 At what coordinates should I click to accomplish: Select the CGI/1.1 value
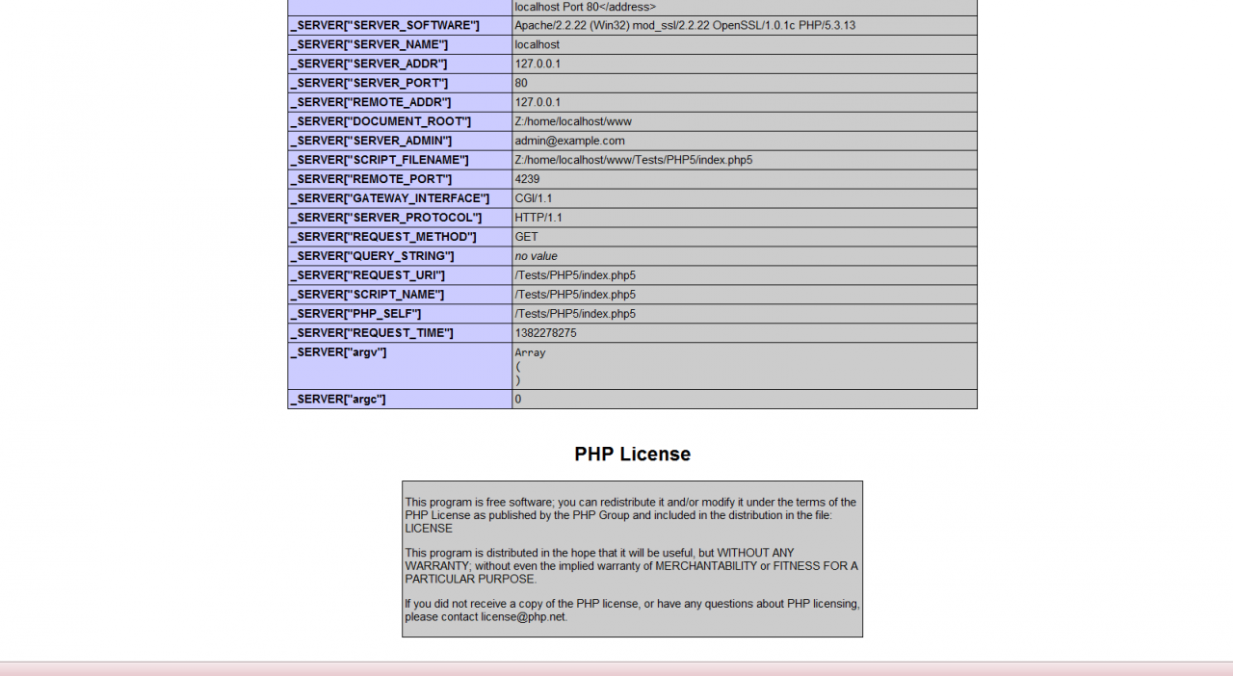[x=534, y=198]
